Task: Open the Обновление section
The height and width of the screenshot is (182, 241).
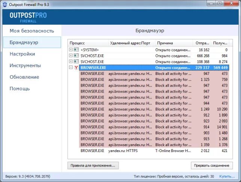Action: click(32, 77)
